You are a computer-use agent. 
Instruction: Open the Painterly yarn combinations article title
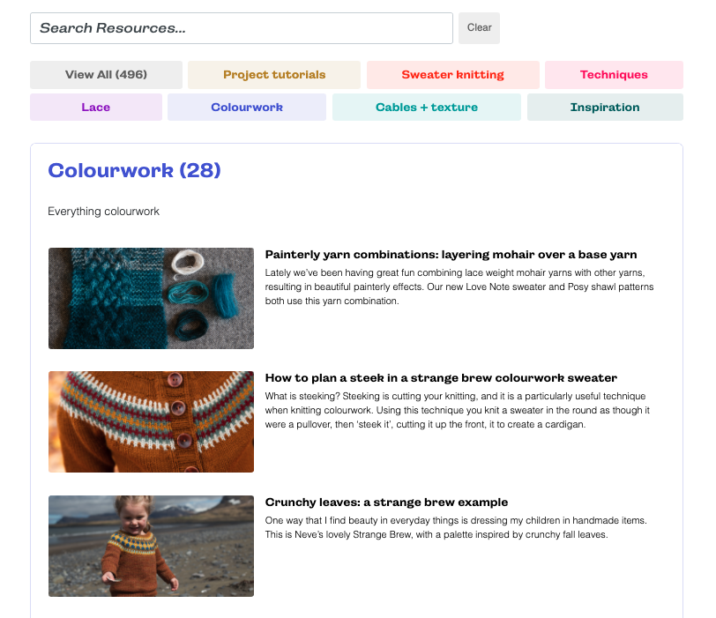(451, 255)
